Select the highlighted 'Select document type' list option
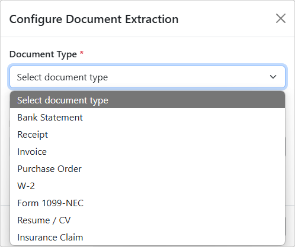The width and height of the screenshot is (295, 247). pyautogui.click(x=147, y=100)
